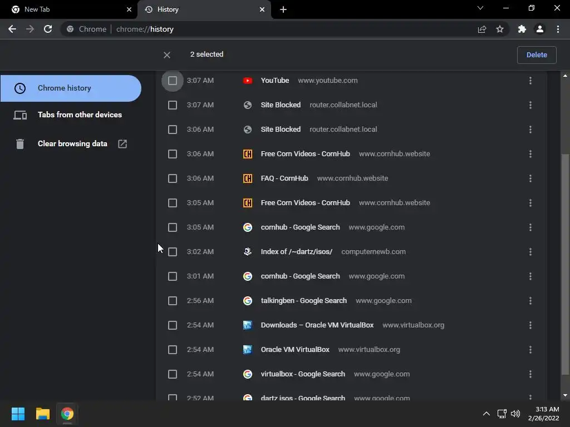Click the external link icon for Clear browsing data
Screen dimensions: 570x427
pyautogui.click(x=122, y=144)
